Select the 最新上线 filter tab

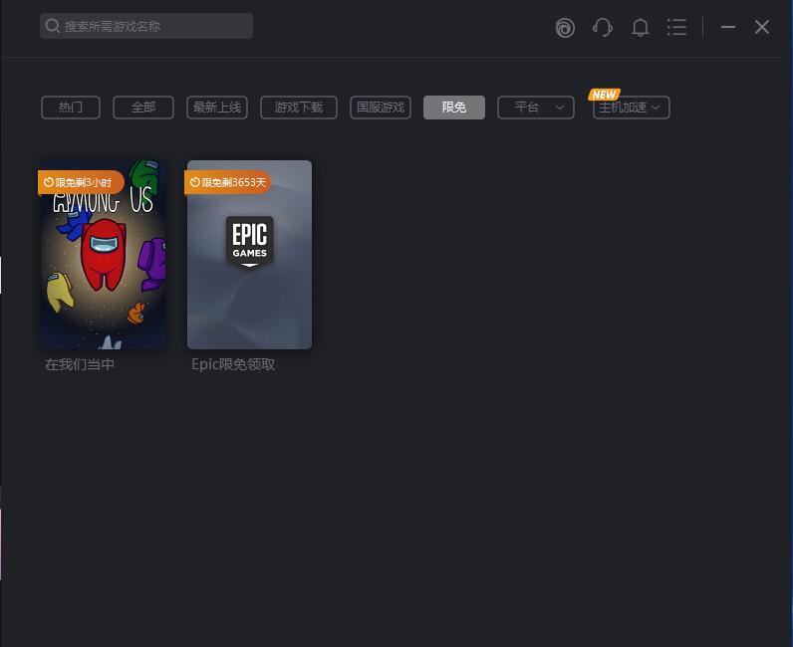click(x=217, y=108)
